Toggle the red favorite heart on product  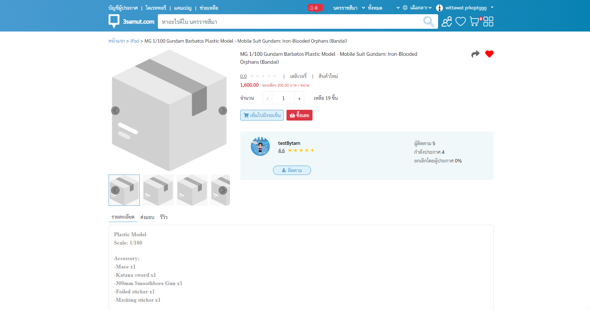489,54
